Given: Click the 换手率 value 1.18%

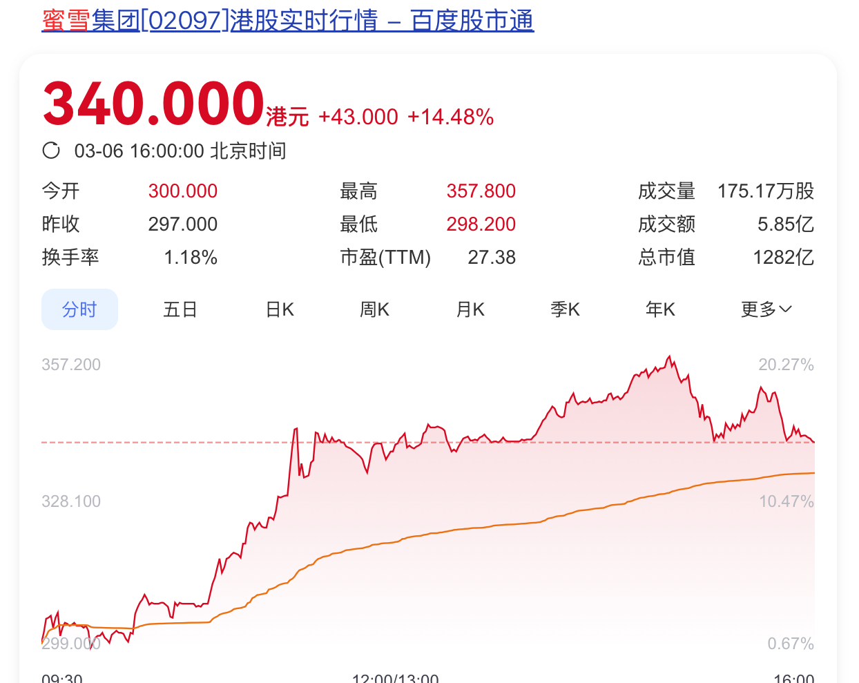Looking at the screenshot, I should (191, 257).
